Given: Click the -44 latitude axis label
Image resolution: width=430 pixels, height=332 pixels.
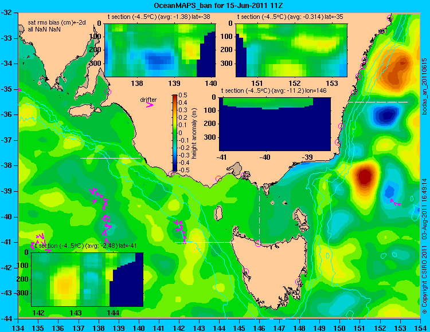Looking at the screenshot, I should coord(6,319).
